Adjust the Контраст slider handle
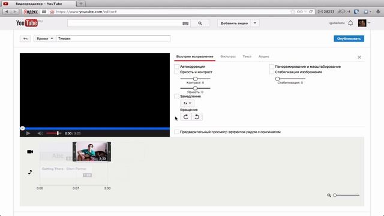The height and width of the screenshot is (216, 384). (x=195, y=79)
